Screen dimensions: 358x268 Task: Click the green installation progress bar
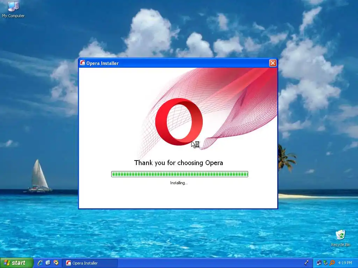[x=180, y=174]
